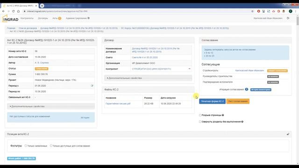Click the site lock icon in the address bar

click(25, 11)
